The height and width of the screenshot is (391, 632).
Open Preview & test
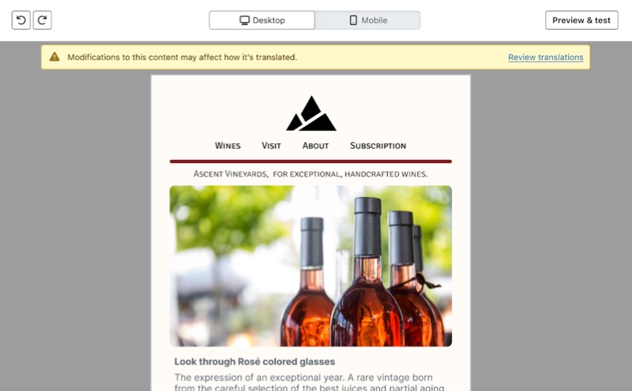pos(581,20)
